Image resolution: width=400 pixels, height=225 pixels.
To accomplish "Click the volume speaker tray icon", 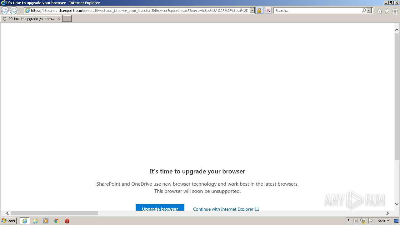I will (x=355, y=221).
